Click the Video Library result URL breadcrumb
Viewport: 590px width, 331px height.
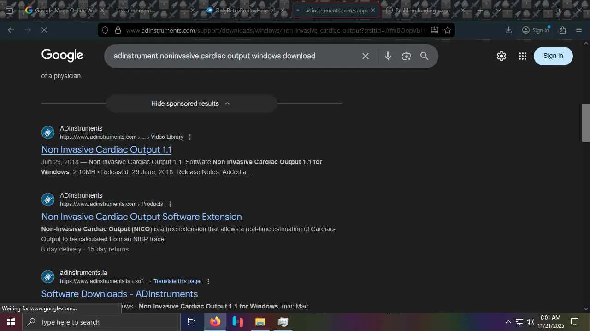122,137
